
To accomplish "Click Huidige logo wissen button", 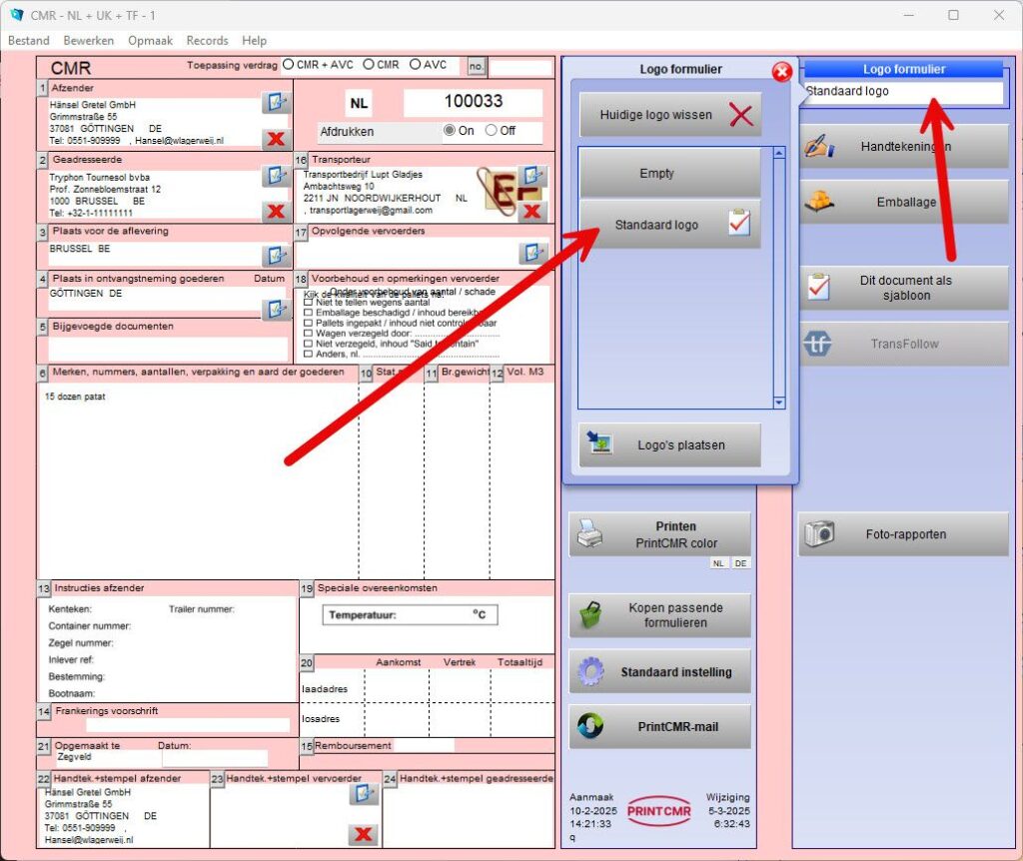I will 670,115.
